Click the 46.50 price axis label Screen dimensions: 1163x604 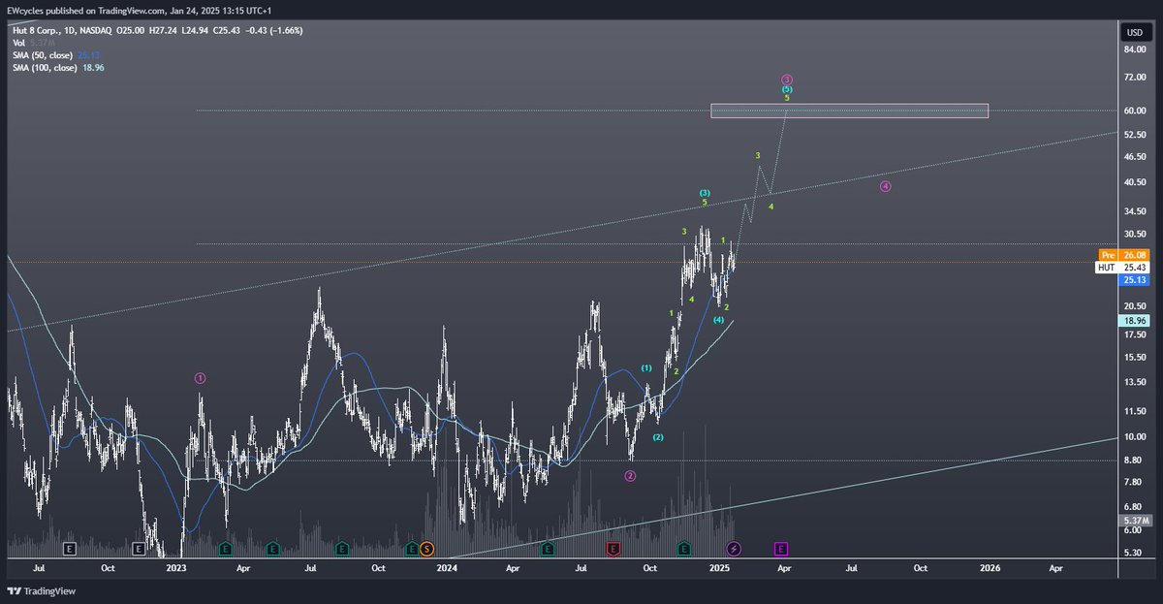(1134, 156)
